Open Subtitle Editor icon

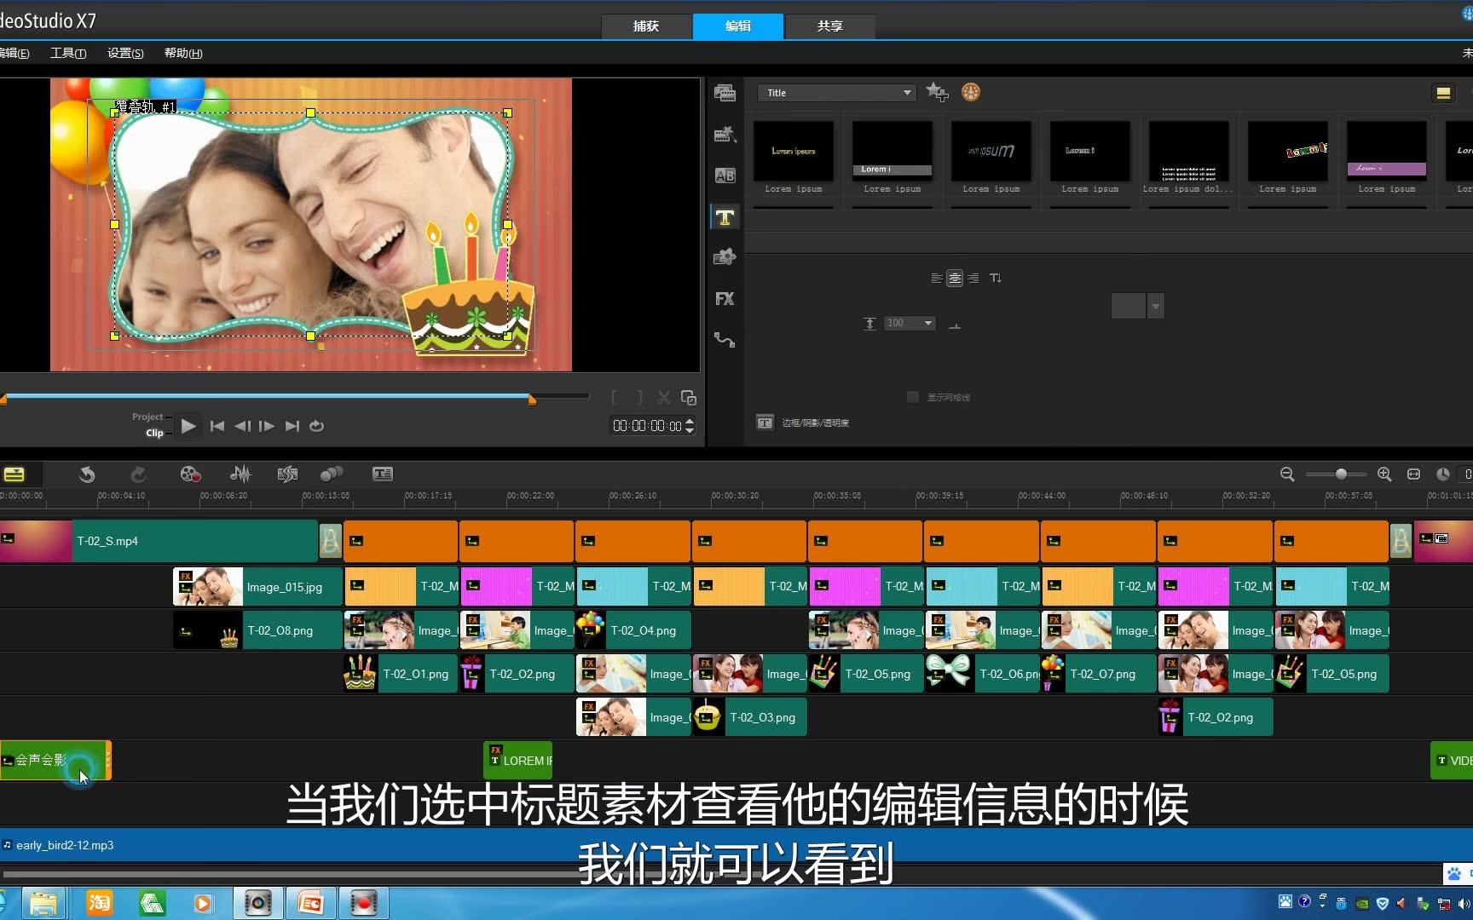click(383, 474)
